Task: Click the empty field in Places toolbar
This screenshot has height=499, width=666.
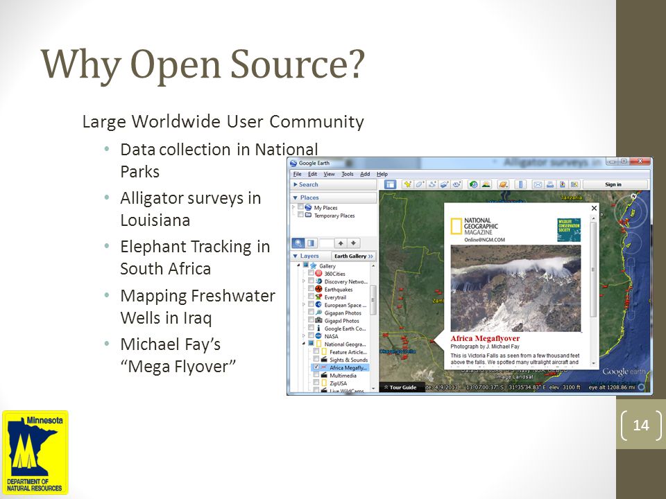Action: pos(327,243)
